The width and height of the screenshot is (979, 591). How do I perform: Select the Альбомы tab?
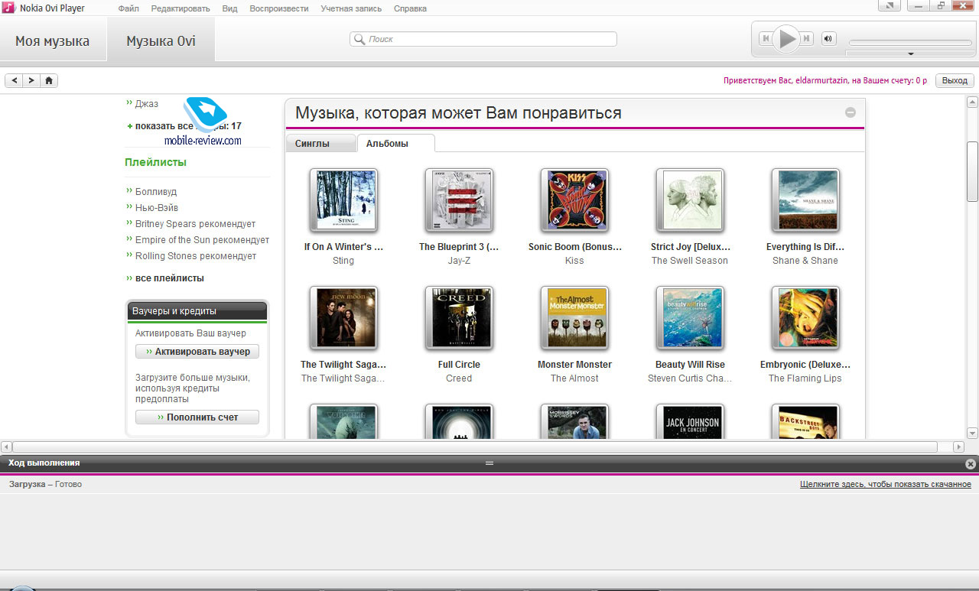click(x=395, y=143)
